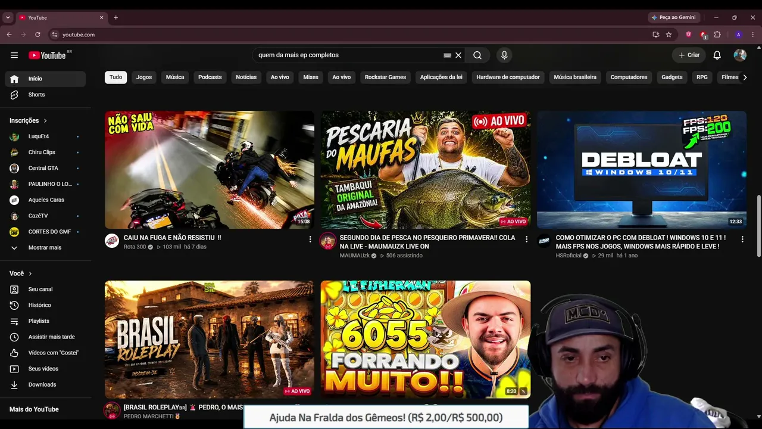
Task: Start voice search with the microphone
Action: click(504, 55)
